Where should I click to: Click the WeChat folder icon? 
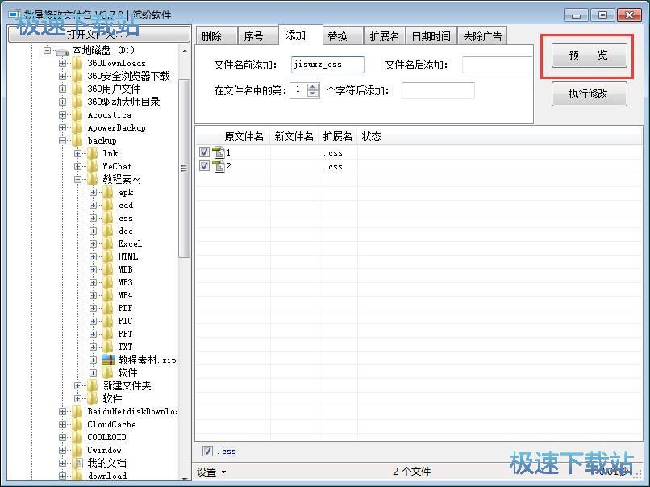click(x=93, y=166)
